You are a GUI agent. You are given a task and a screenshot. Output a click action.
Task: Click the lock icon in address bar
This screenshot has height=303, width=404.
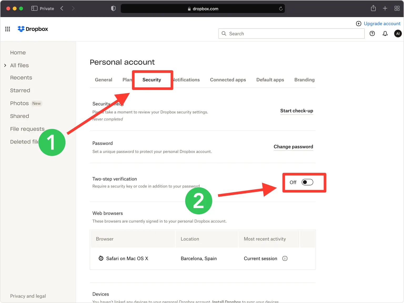pyautogui.click(x=189, y=9)
